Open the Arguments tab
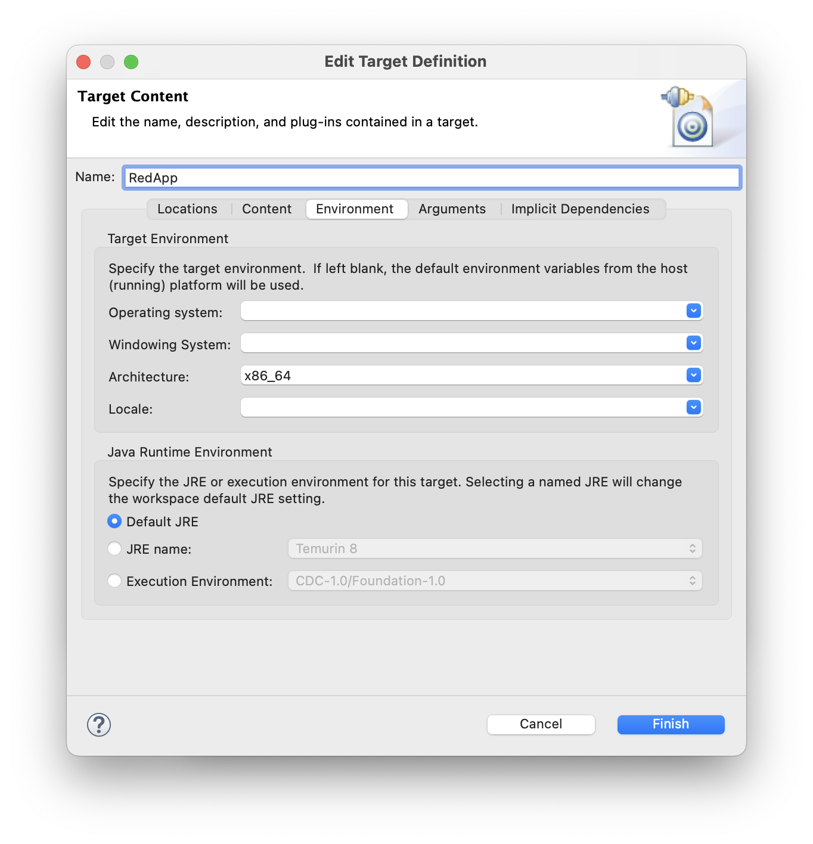 451,209
